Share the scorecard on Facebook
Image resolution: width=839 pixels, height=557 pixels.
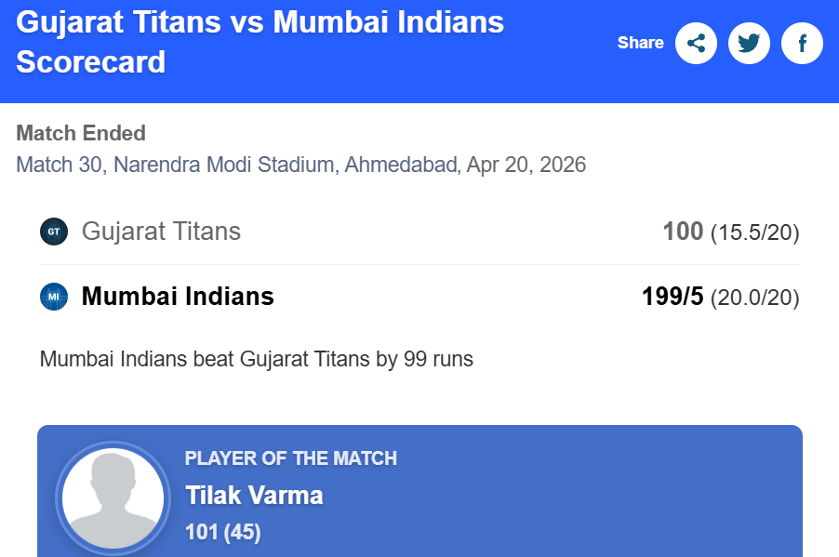[802, 43]
